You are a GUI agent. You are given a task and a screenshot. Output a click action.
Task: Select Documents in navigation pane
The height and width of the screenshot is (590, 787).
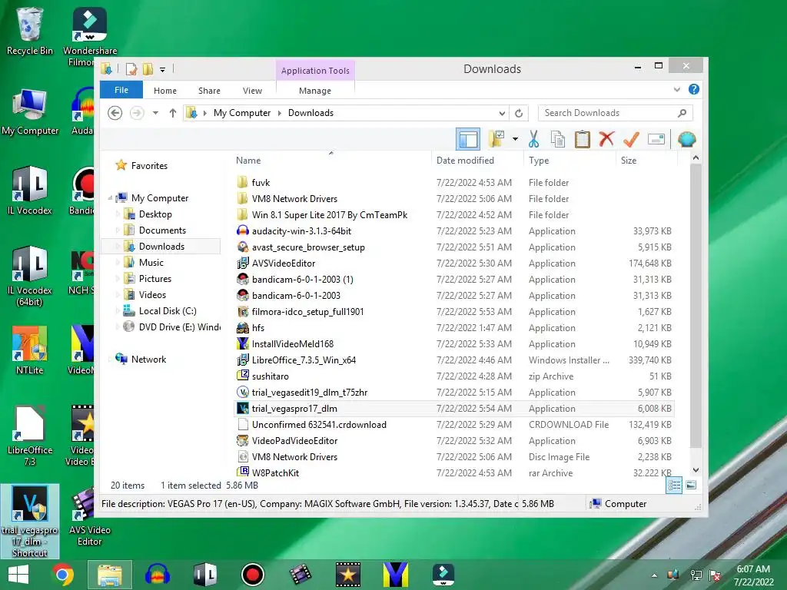coord(162,230)
